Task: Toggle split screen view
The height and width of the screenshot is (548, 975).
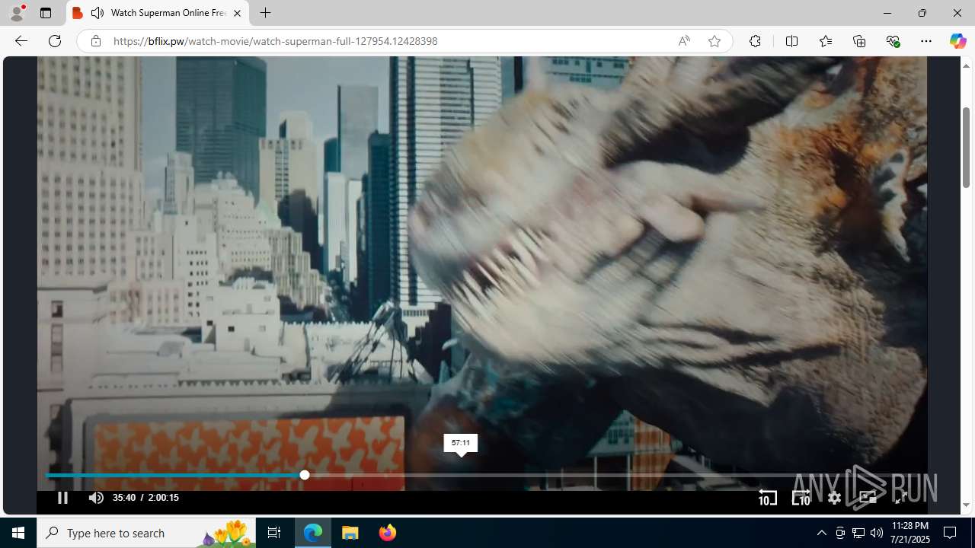Action: 791,41
